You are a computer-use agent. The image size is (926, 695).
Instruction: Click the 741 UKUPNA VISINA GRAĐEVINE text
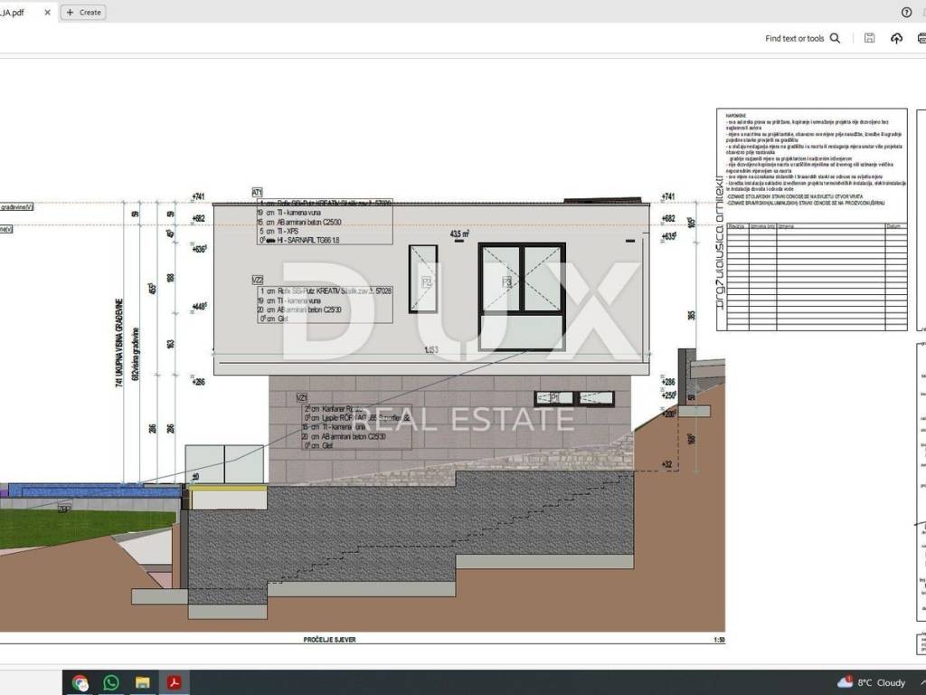[x=118, y=343]
